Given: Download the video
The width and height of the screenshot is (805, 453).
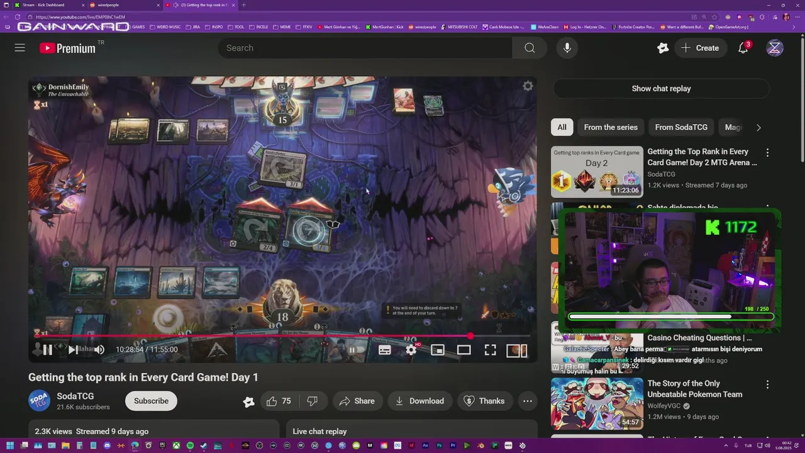Looking at the screenshot, I should pyautogui.click(x=419, y=401).
